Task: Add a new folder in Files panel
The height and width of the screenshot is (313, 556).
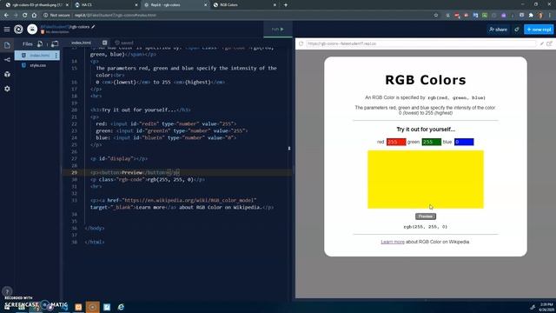Action: tap(55, 44)
